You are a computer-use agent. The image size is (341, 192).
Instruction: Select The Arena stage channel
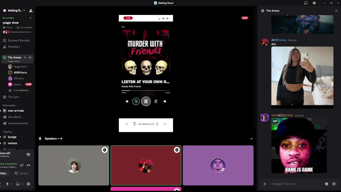pyautogui.click(x=17, y=59)
